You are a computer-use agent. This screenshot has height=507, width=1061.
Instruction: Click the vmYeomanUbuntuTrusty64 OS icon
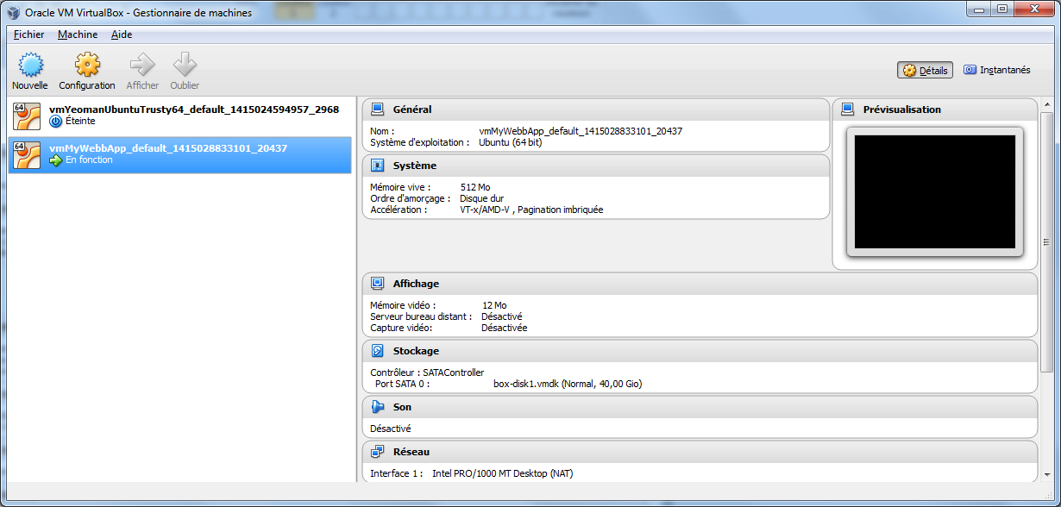(x=28, y=116)
